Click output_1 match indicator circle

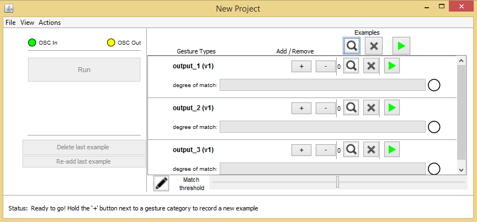[x=434, y=85]
